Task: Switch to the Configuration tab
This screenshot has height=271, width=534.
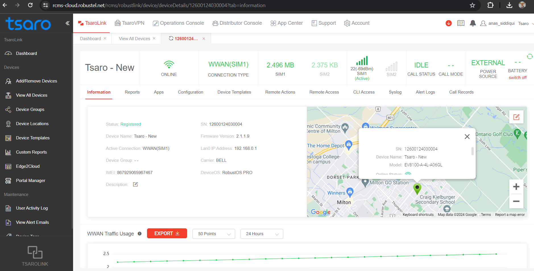Action: [191, 92]
